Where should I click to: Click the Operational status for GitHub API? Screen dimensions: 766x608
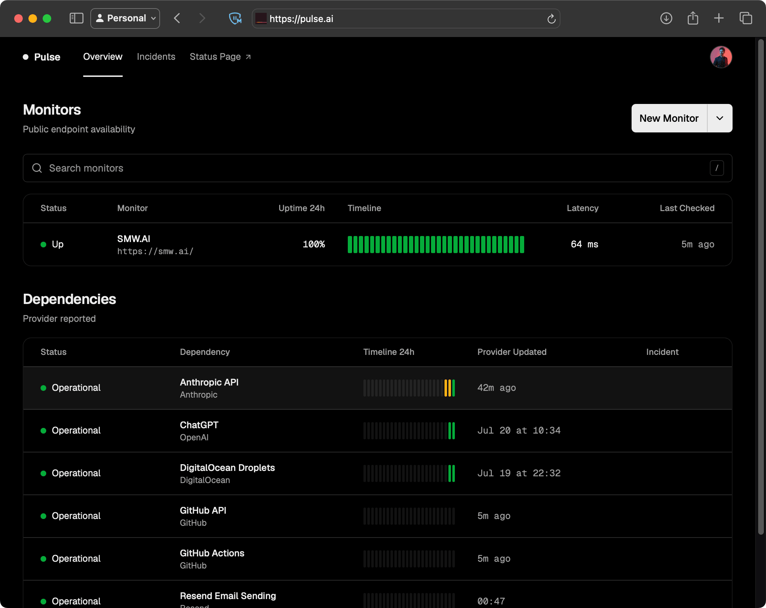pos(70,516)
